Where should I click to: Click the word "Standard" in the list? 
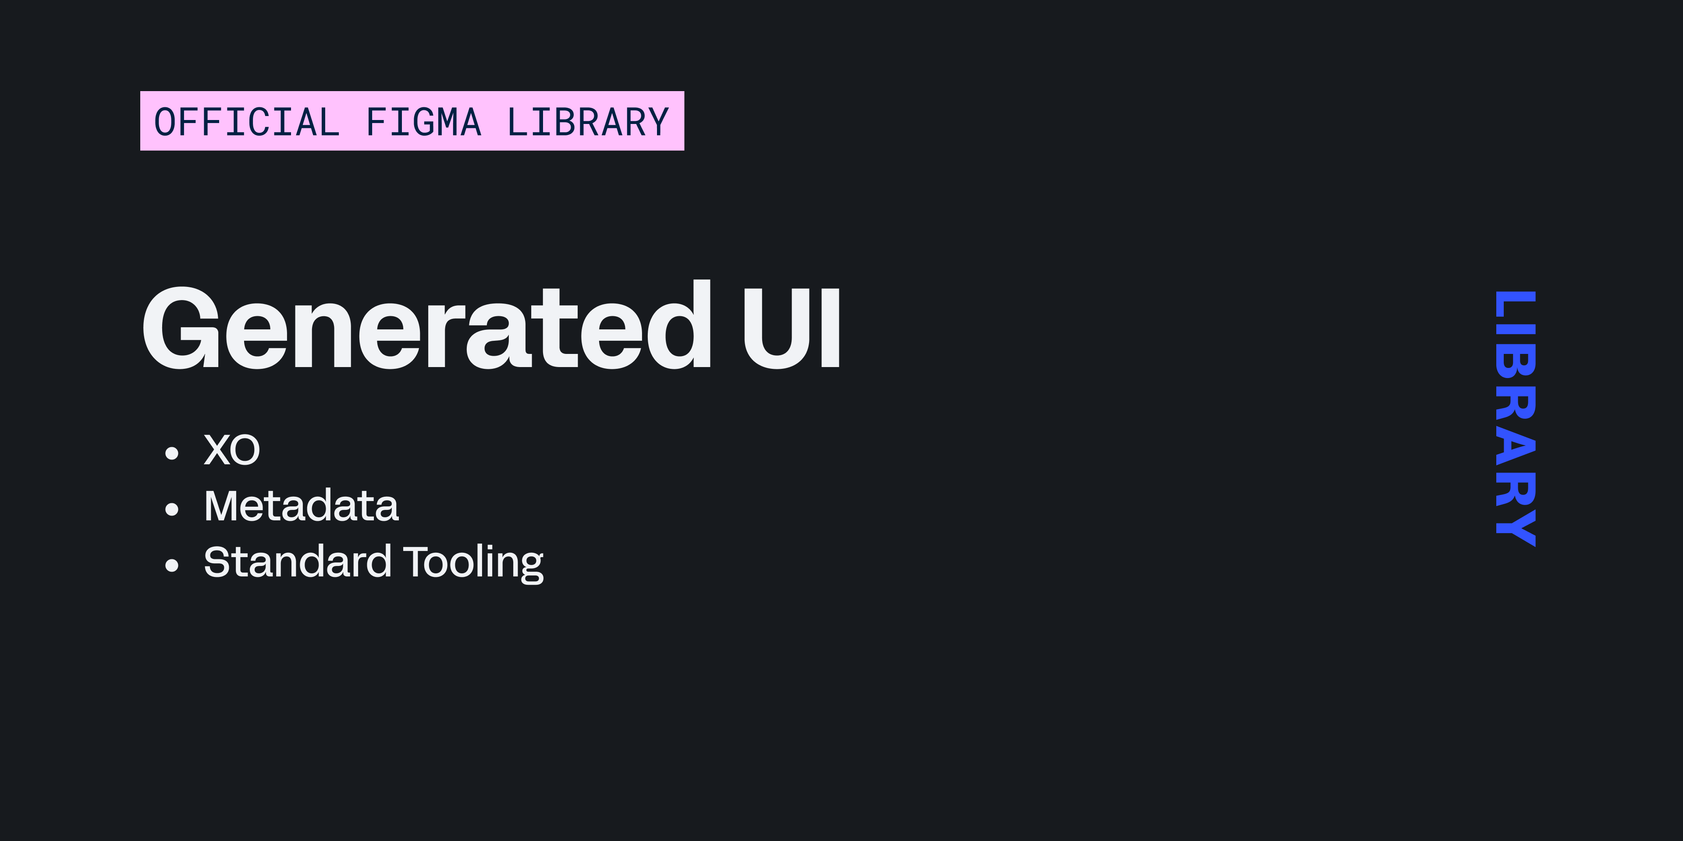[297, 562]
